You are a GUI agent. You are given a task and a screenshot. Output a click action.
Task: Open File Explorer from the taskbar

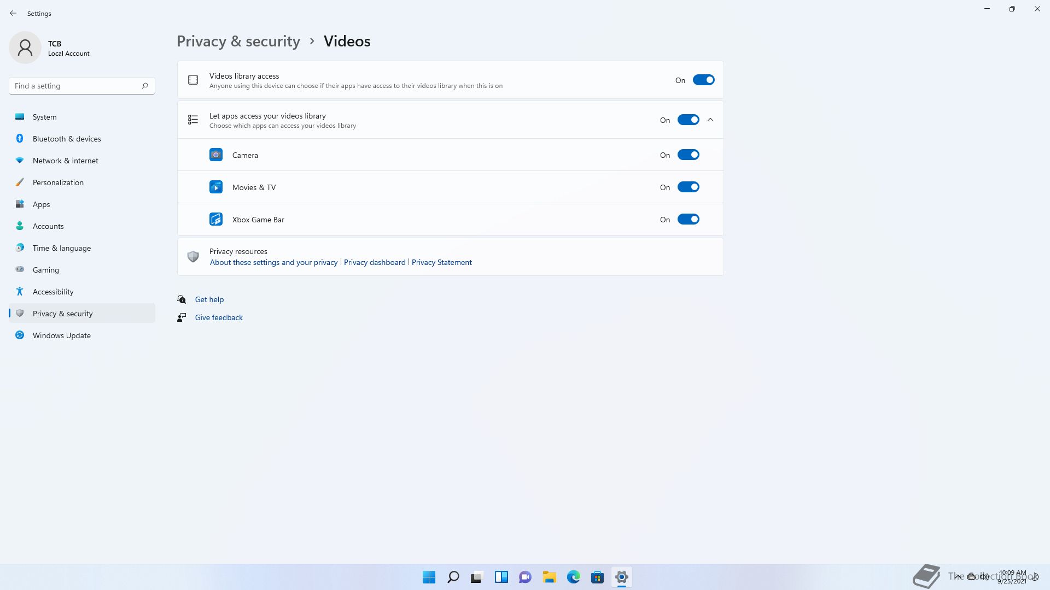click(x=549, y=577)
